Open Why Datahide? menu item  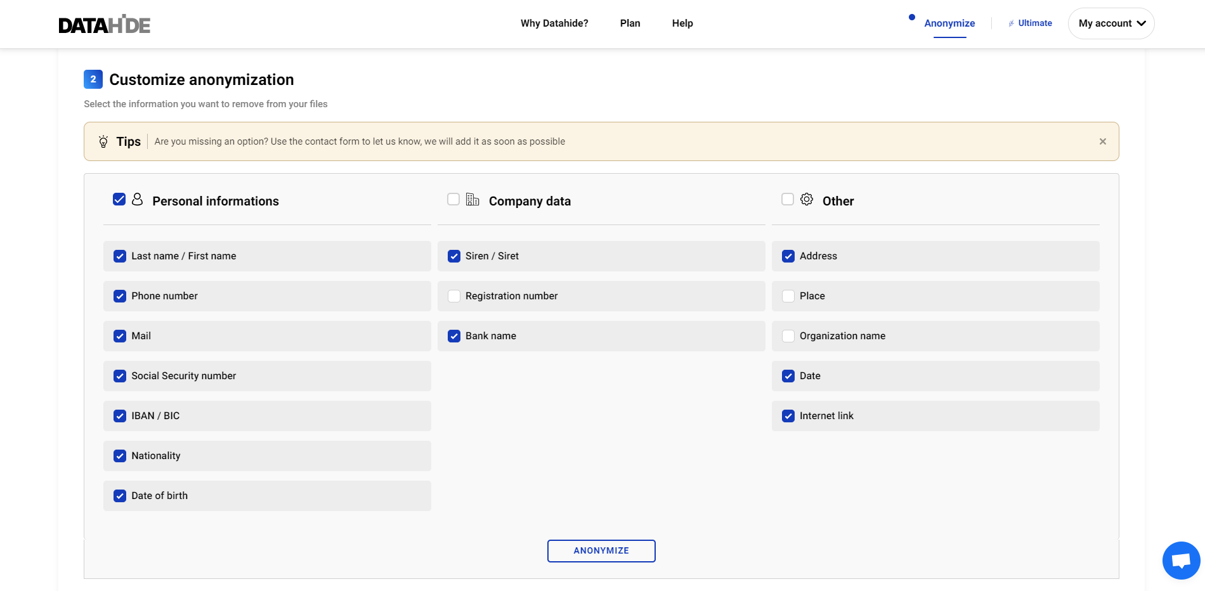554,23
